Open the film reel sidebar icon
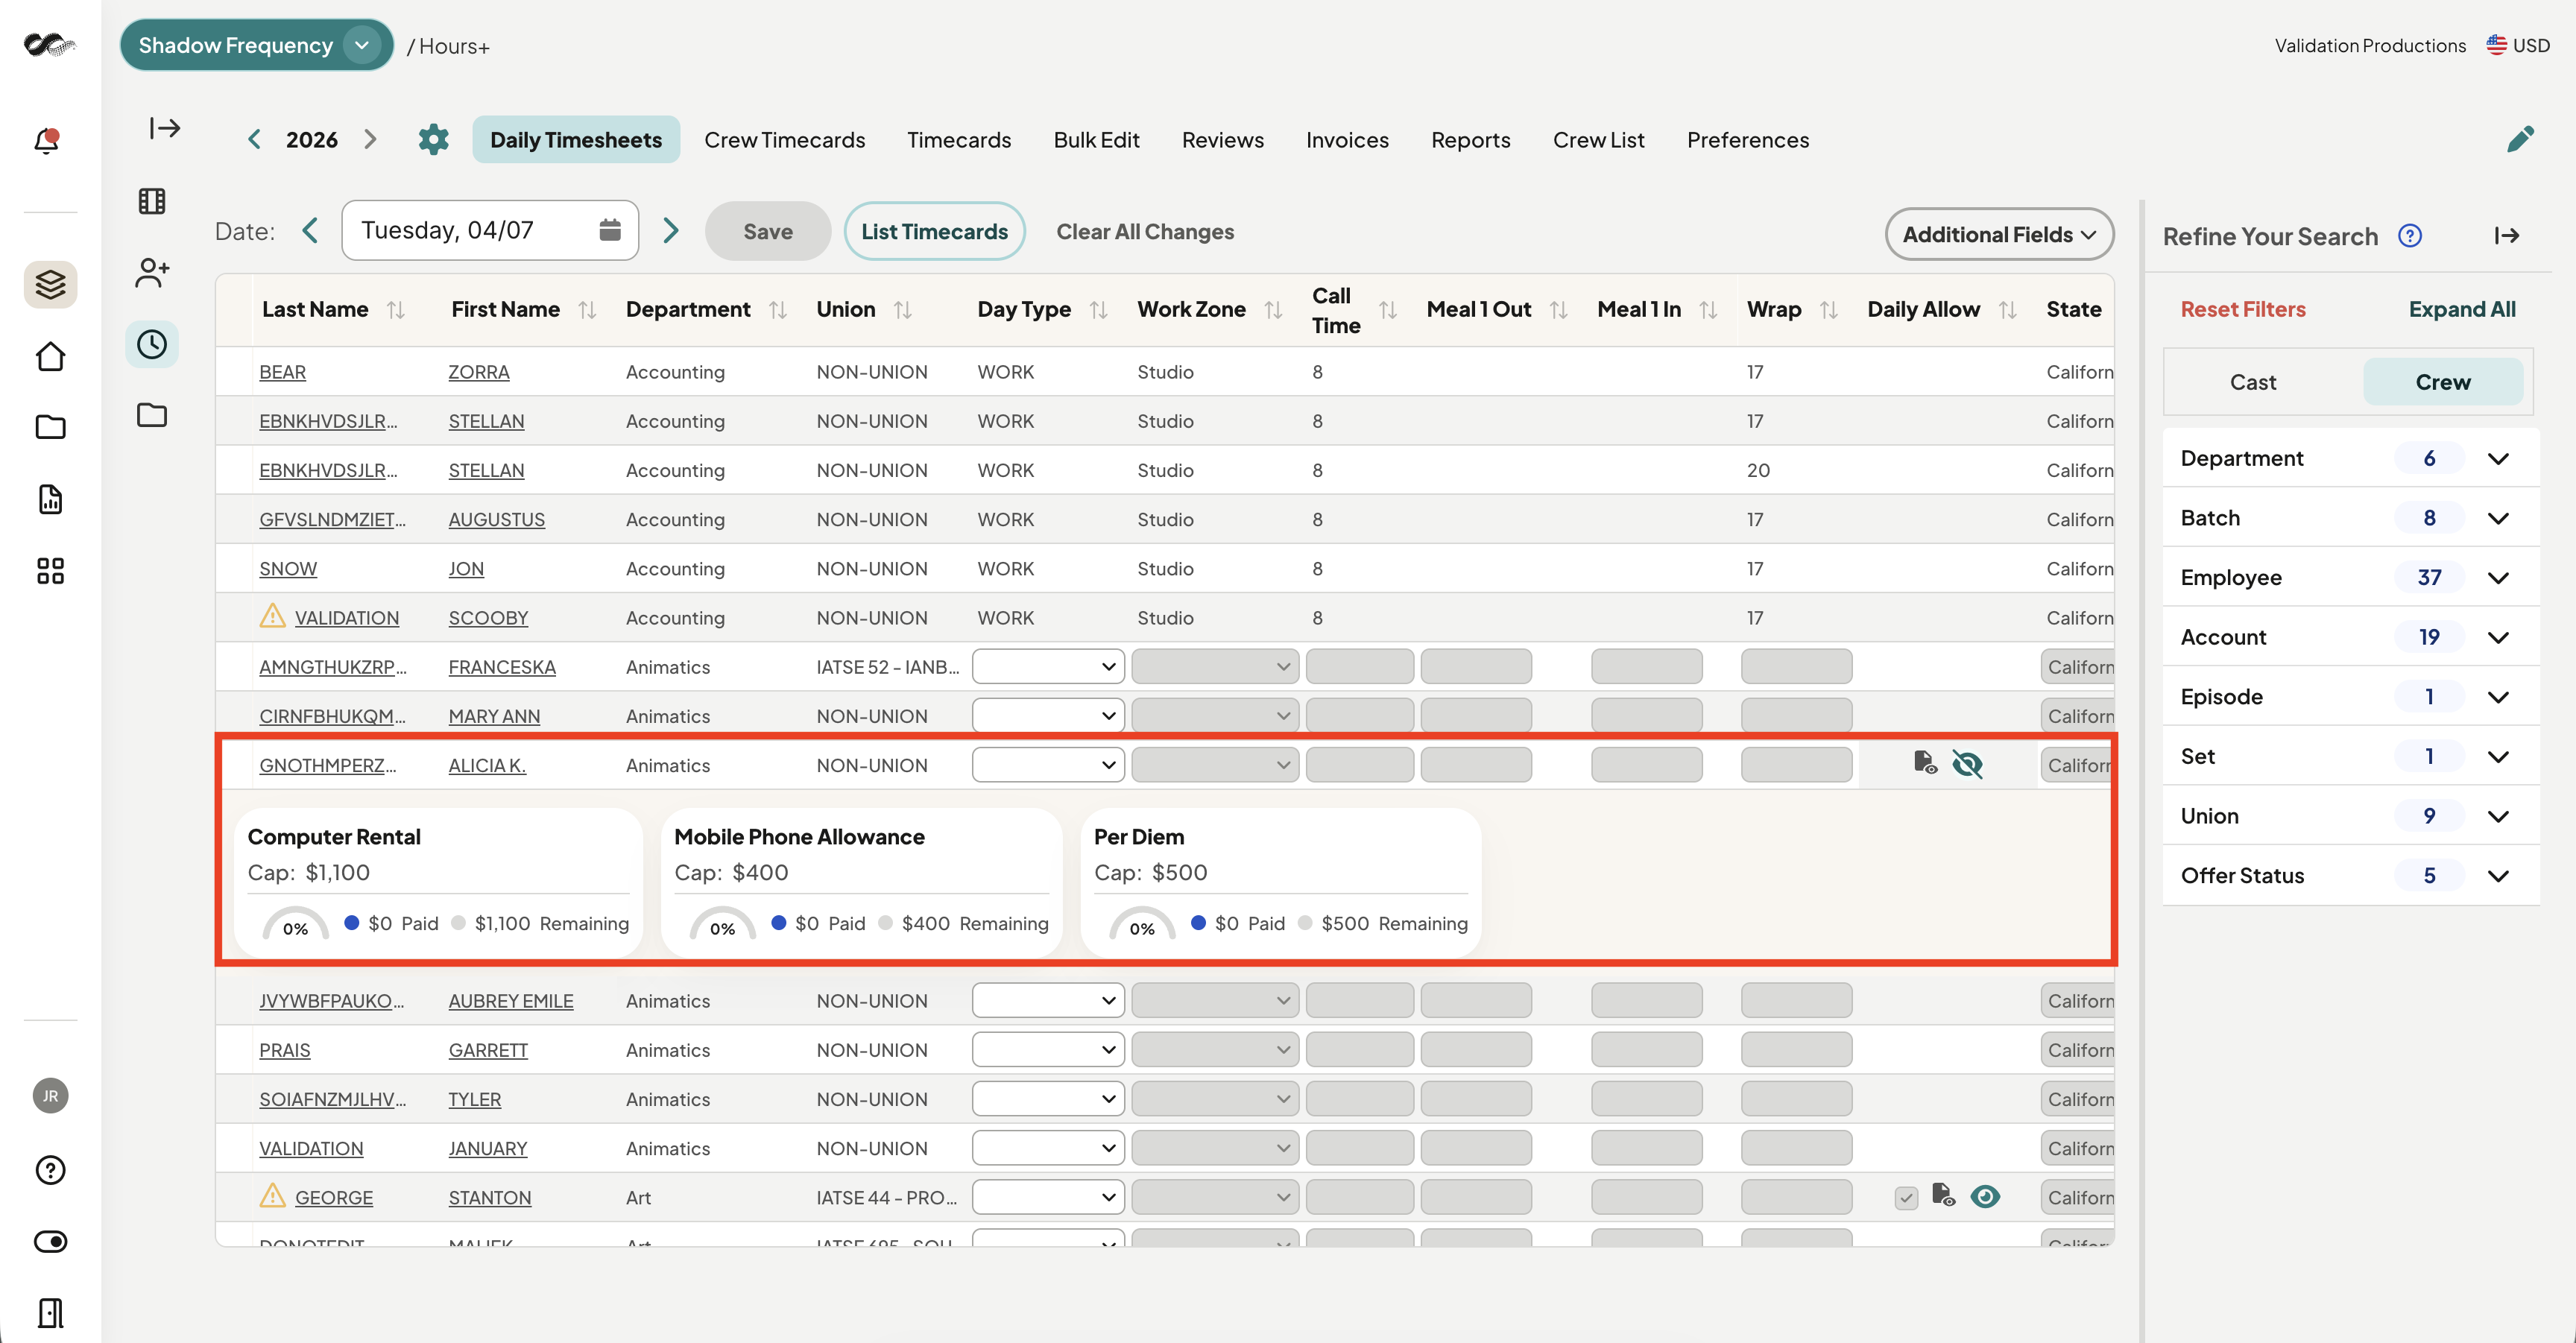 152,201
